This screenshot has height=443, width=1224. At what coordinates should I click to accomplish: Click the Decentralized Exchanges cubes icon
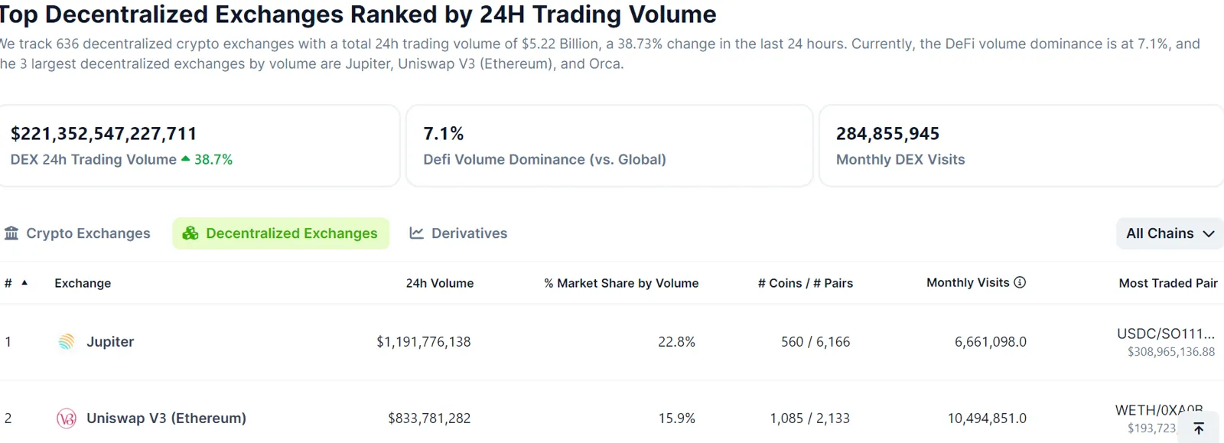(x=190, y=233)
